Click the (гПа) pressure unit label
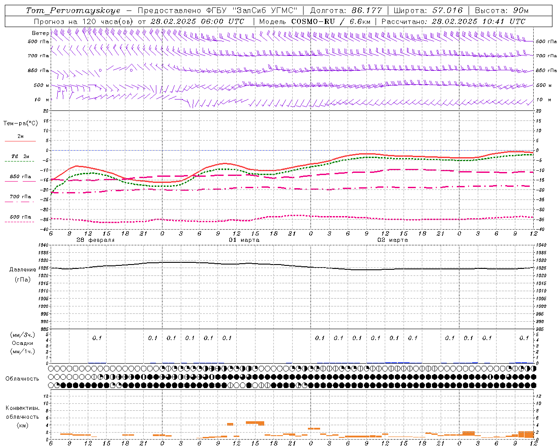Image resolution: width=559 pixels, height=447 pixels. pos(23,279)
